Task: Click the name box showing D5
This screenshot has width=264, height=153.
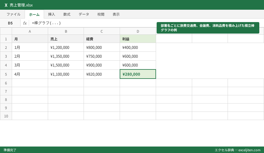Action: (x=10, y=23)
